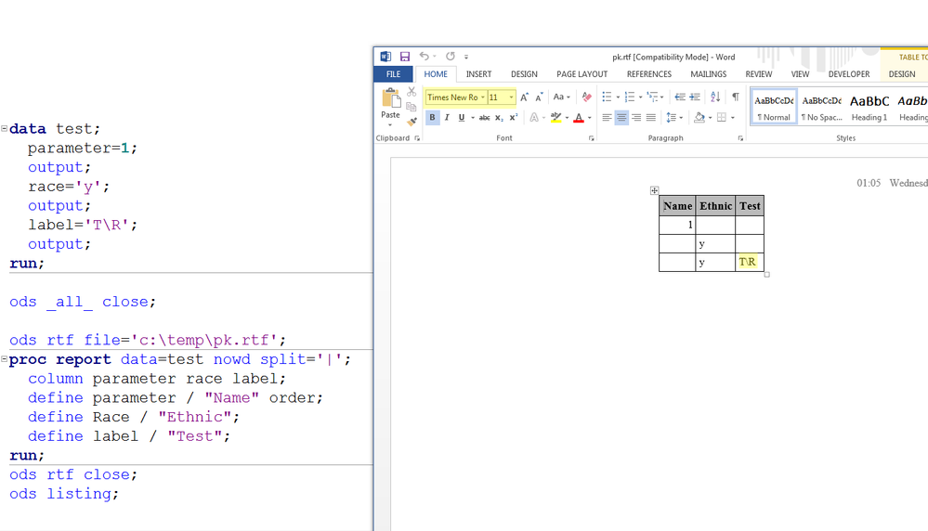Screen dimensions: 928x531
Task: Click the table move handle above the table
Action: pos(654,190)
